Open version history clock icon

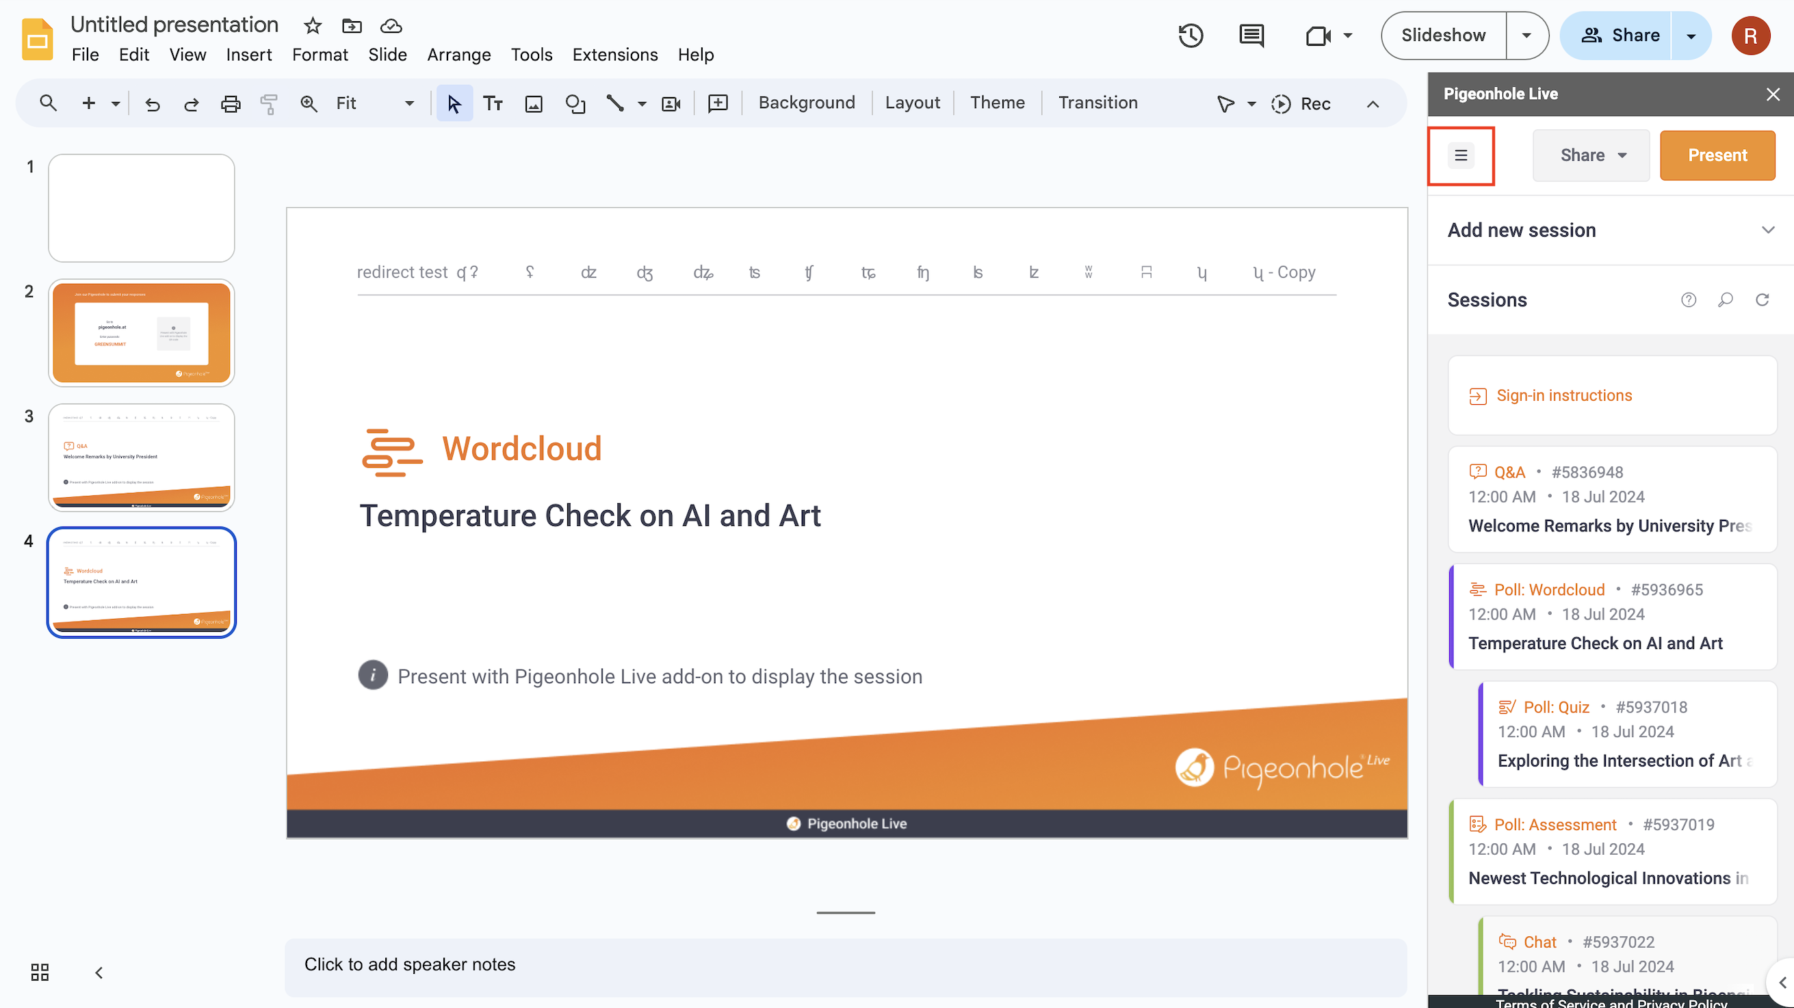[1191, 36]
